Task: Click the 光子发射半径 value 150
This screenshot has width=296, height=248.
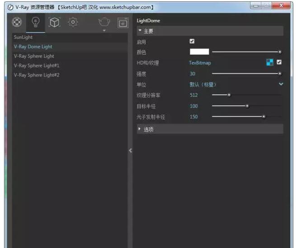Action: click(x=194, y=117)
